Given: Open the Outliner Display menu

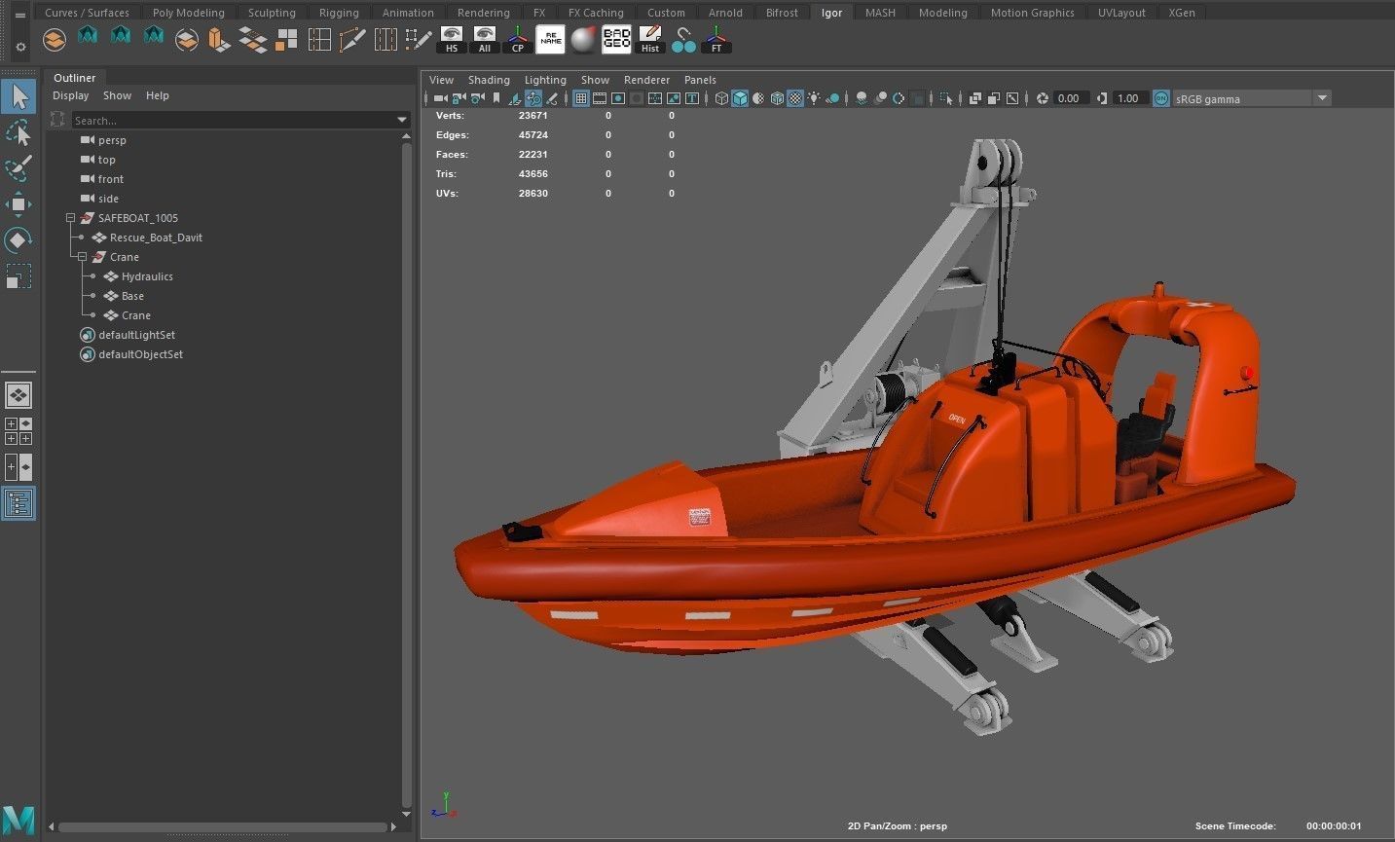Looking at the screenshot, I should pyautogui.click(x=70, y=95).
